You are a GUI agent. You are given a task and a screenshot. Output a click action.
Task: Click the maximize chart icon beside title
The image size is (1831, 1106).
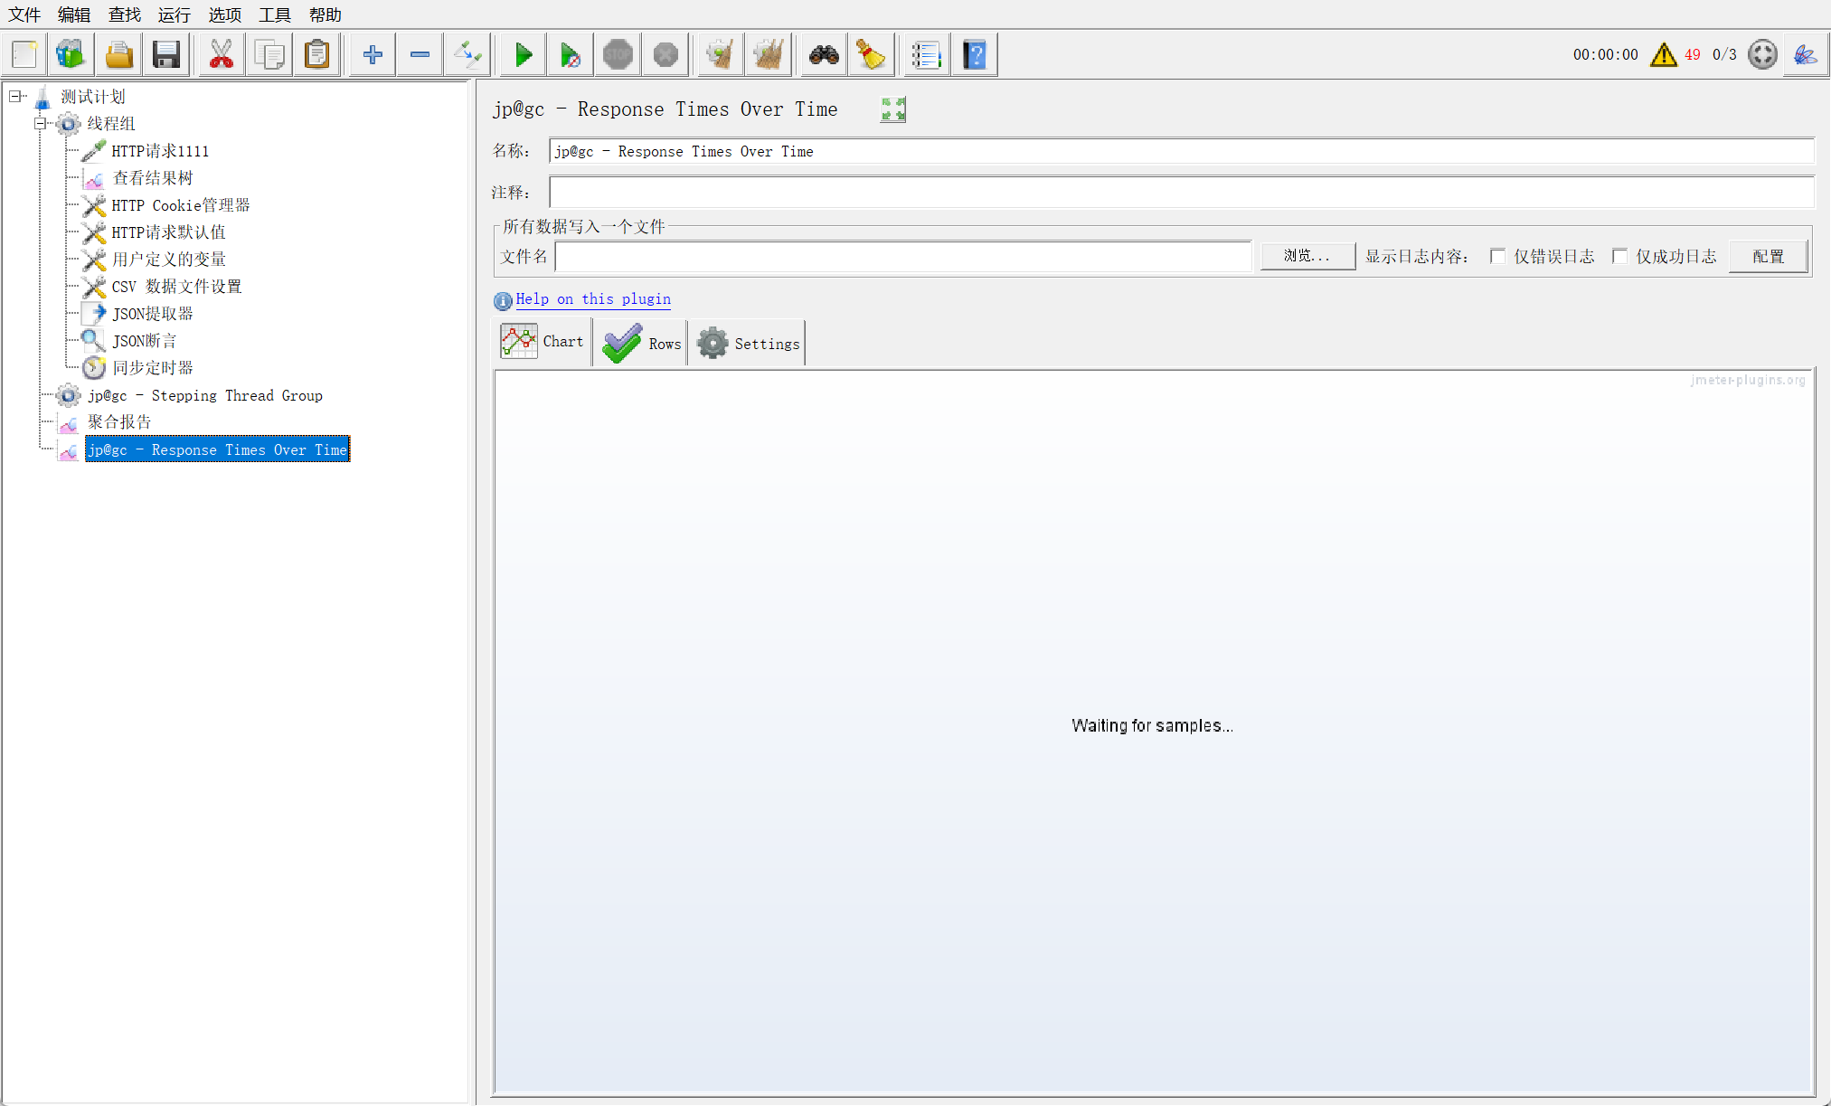[x=892, y=109]
